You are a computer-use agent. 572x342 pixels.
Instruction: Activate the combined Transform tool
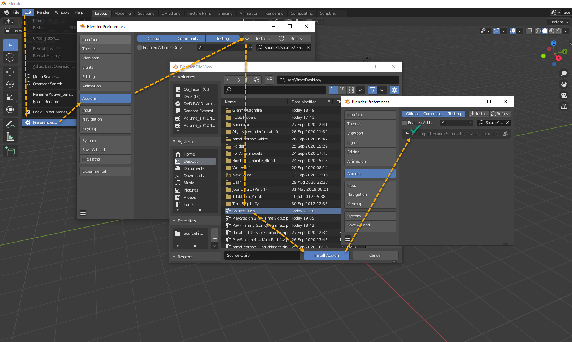point(10,109)
